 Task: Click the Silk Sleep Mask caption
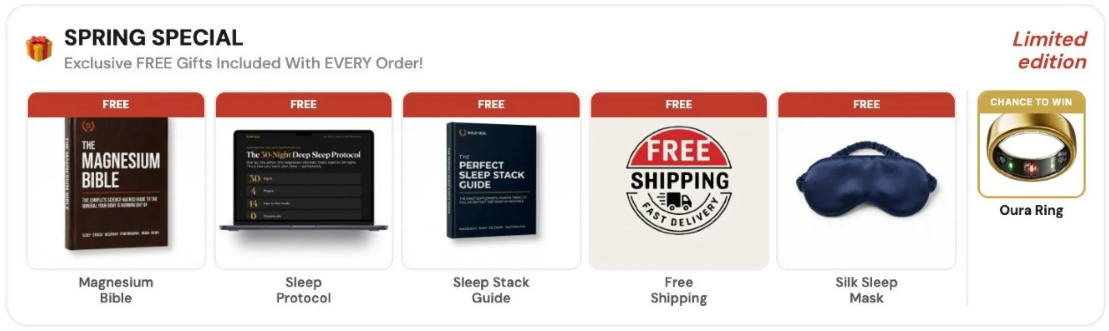[x=866, y=290]
